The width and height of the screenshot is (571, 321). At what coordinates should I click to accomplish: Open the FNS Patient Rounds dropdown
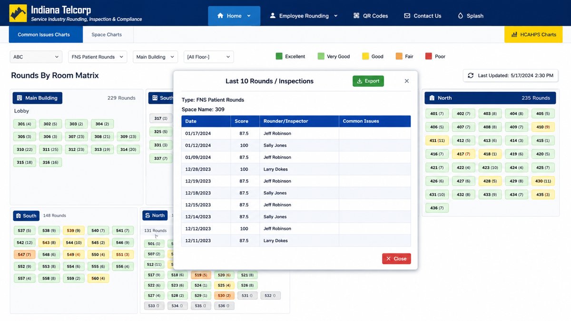tap(98, 57)
